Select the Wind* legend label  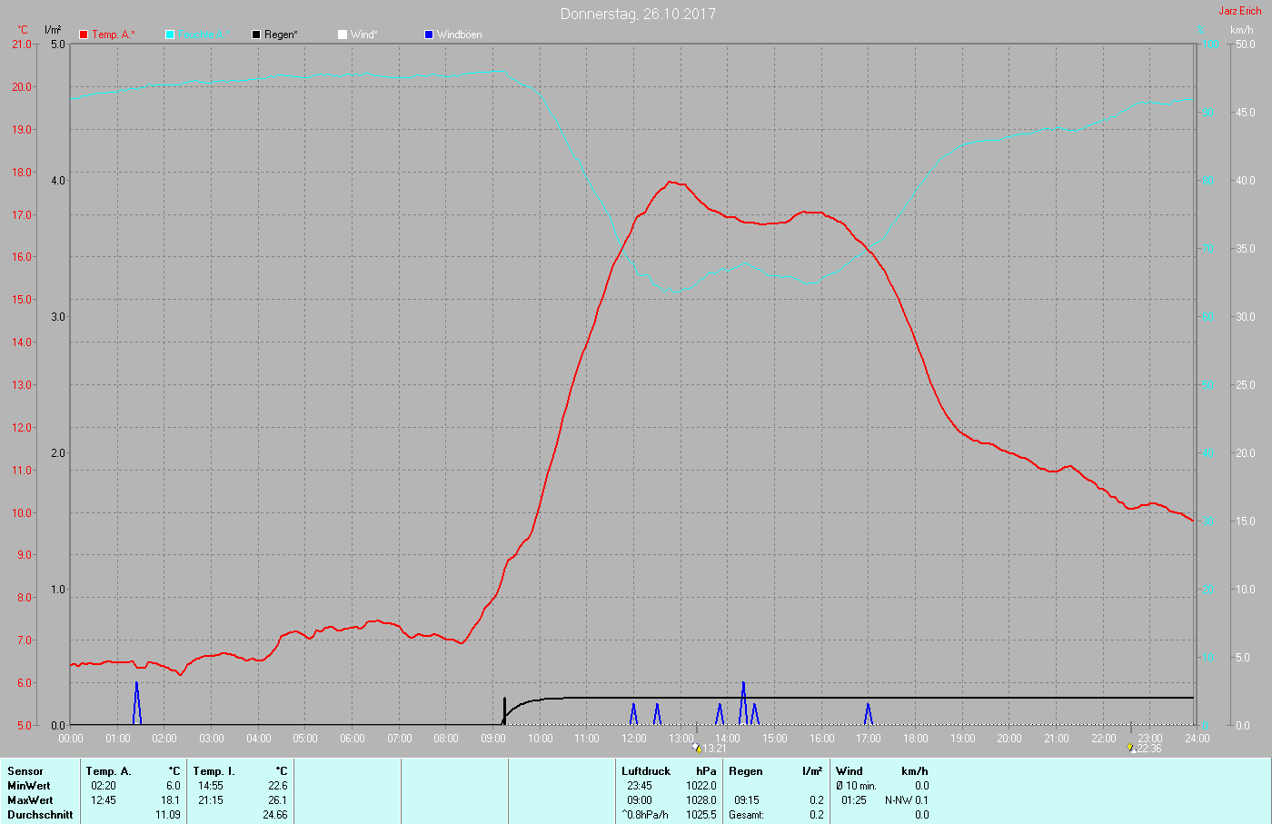(x=363, y=35)
